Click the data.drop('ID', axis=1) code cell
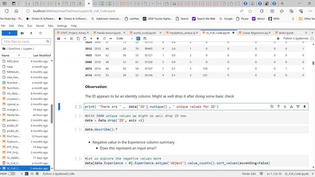315x177 pixels. point(196,118)
